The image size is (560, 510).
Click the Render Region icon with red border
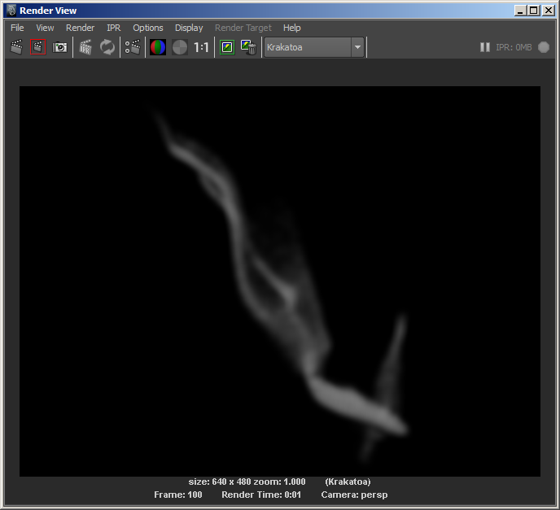point(38,47)
